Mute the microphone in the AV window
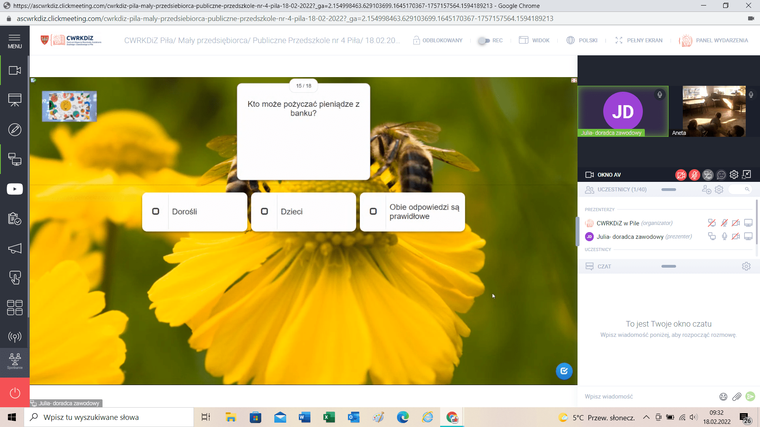 [x=694, y=175]
